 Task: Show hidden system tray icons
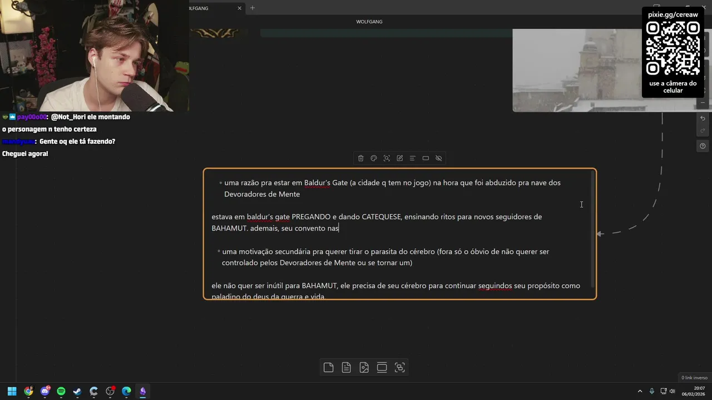(x=640, y=391)
